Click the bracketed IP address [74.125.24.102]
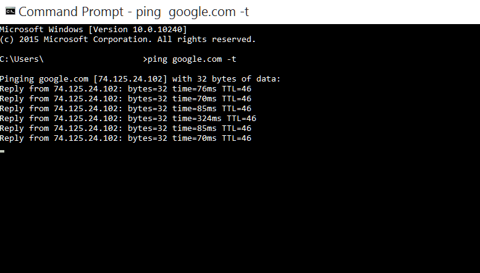Image resolution: width=480 pixels, height=273 pixels. click(130, 79)
